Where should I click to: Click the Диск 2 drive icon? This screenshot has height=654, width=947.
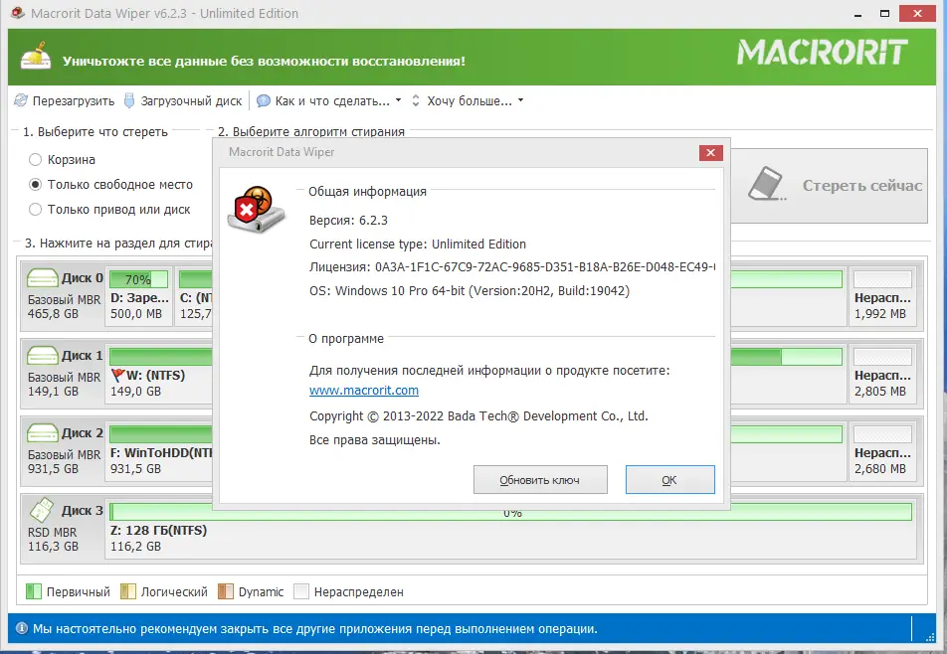point(42,433)
